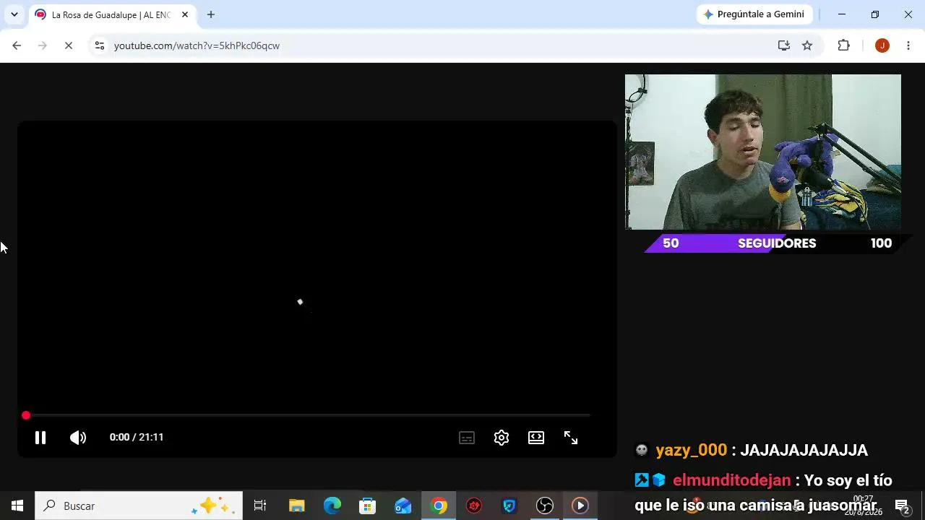Screen dimensions: 925x520
Task: Open Task View on the taskbar
Action: [260, 506]
